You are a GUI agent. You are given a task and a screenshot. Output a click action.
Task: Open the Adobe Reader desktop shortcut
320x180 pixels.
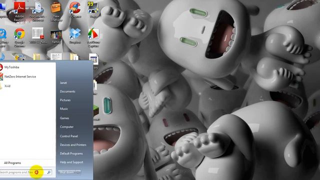[x=19, y=11]
